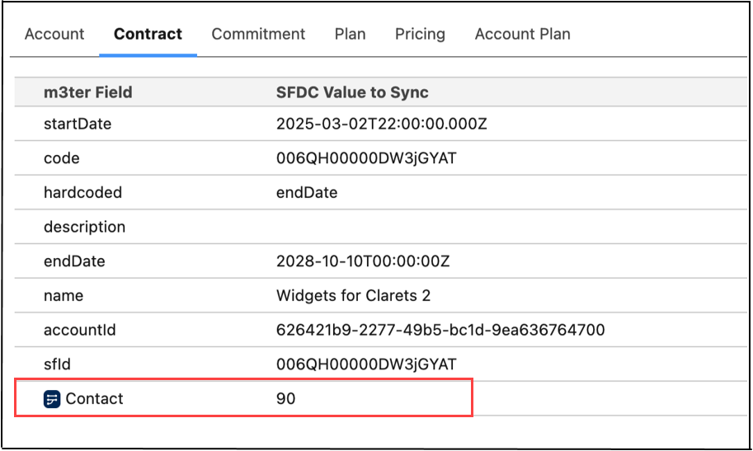Click the code field label
Image resolution: width=753 pixels, height=451 pixels.
click(x=62, y=158)
